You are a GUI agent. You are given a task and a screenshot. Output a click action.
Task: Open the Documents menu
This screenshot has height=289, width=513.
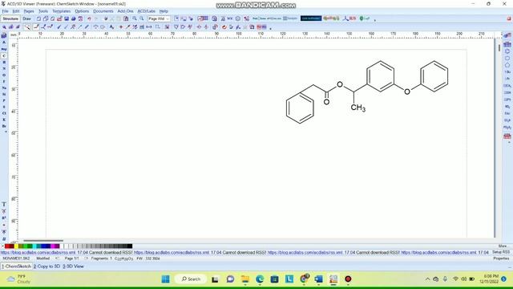[x=103, y=11]
